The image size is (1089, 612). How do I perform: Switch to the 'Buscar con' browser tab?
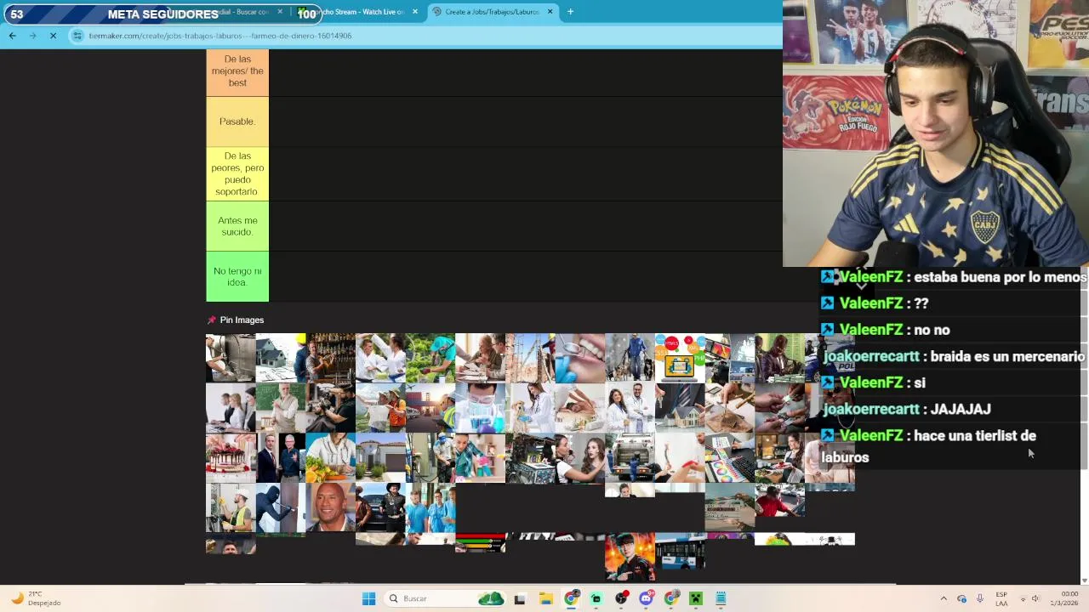coord(241,12)
